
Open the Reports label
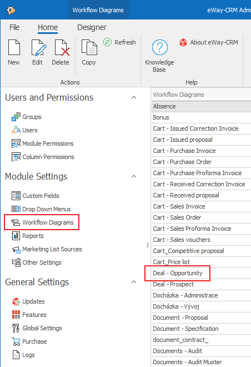click(33, 236)
